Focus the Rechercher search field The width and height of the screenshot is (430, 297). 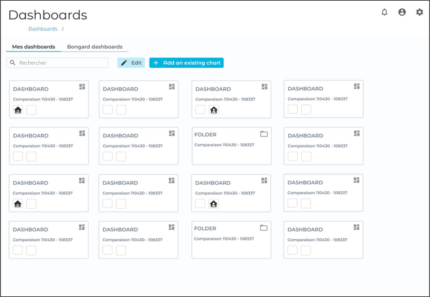coord(62,63)
